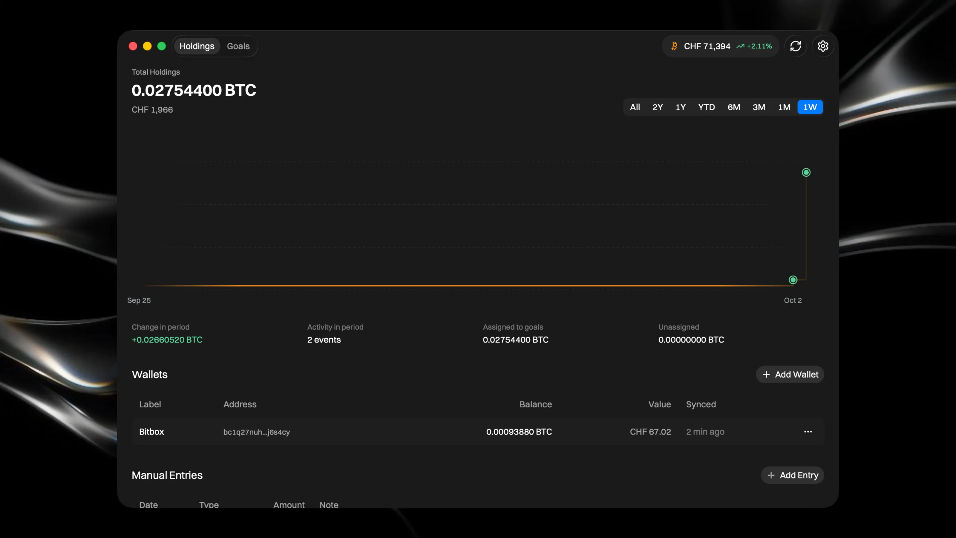Viewport: 956px width, 538px height.
Task: Select the 1Y time range
Action: 680,107
